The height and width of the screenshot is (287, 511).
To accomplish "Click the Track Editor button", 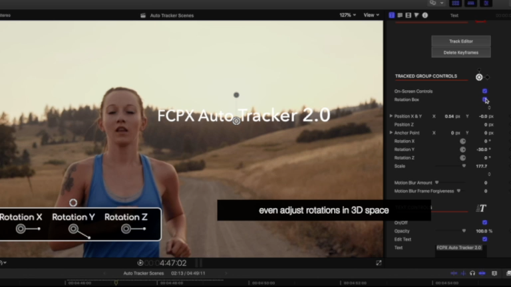I will 461,41.
